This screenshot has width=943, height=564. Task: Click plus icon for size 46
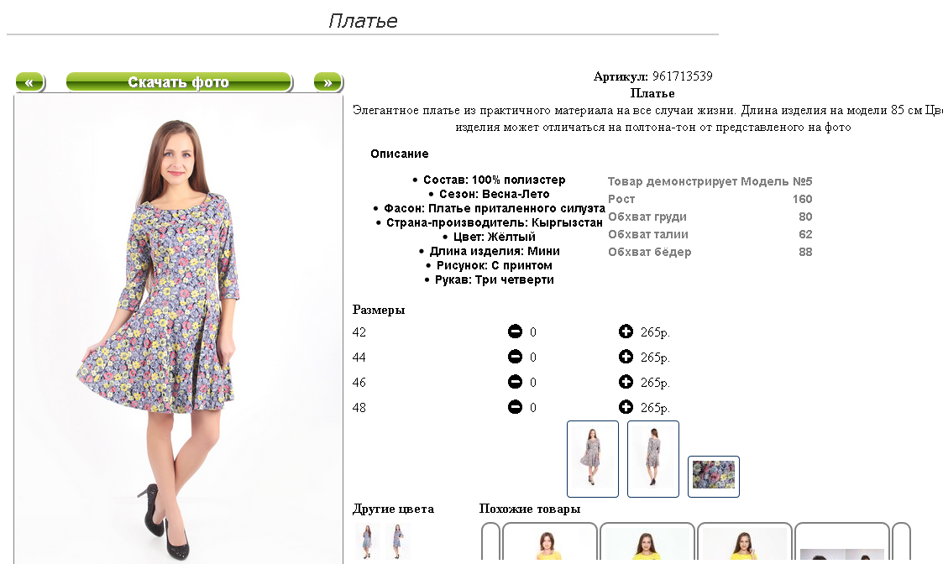coord(626,382)
